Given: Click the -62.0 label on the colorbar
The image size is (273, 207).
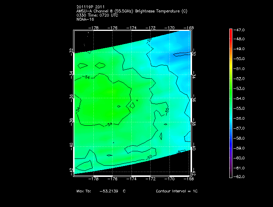Looking at the screenshot, I should (240, 177).
